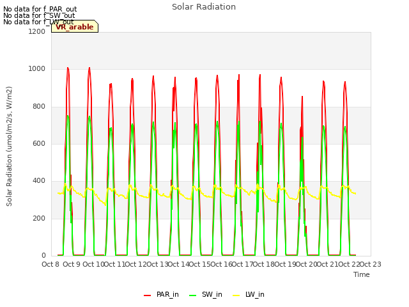Click the 1200 y-axis tick label
Image resolution: width=409 pixels, height=307 pixels.
[x=37, y=31]
